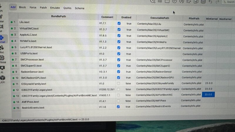This screenshot has height=132, width=235.
Task: Uncheck the NVMeFix.kext Enabled checkbox
Action: pyautogui.click(x=119, y=42)
